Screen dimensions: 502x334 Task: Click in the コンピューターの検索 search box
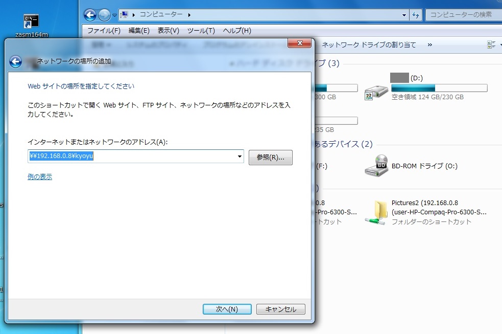pos(462,15)
